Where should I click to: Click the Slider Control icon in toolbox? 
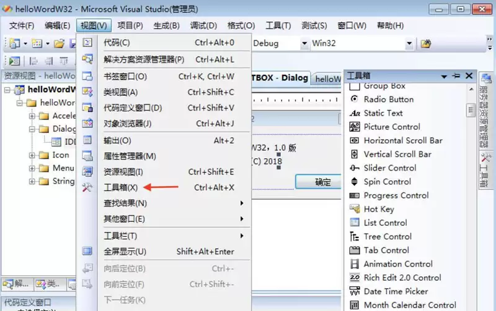click(354, 168)
